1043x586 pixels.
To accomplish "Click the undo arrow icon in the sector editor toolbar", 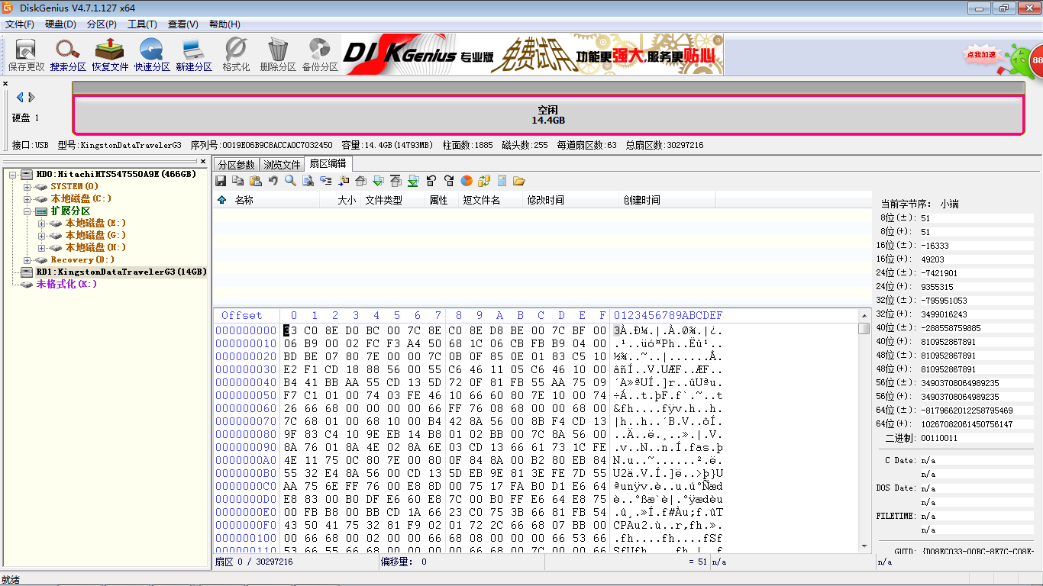I will pos(273,181).
